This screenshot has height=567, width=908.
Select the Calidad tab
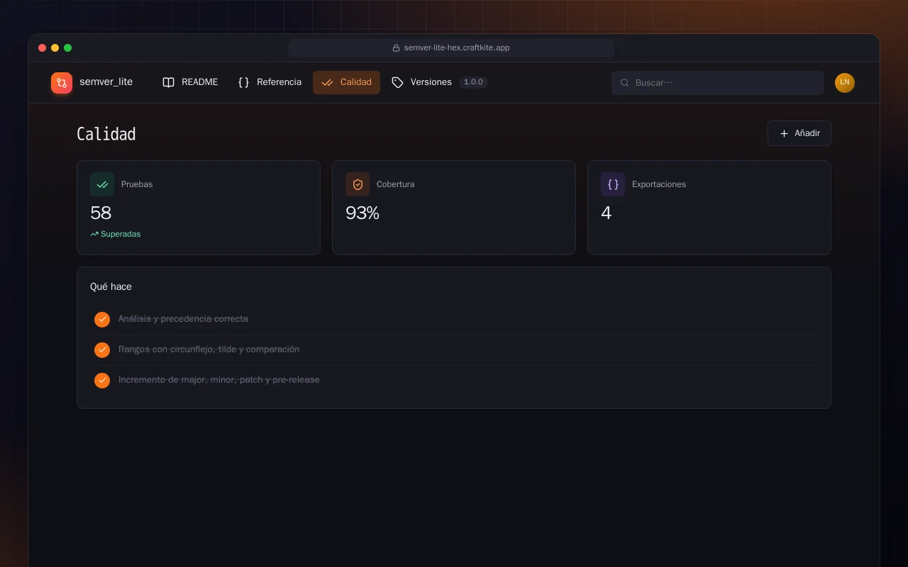pos(346,82)
